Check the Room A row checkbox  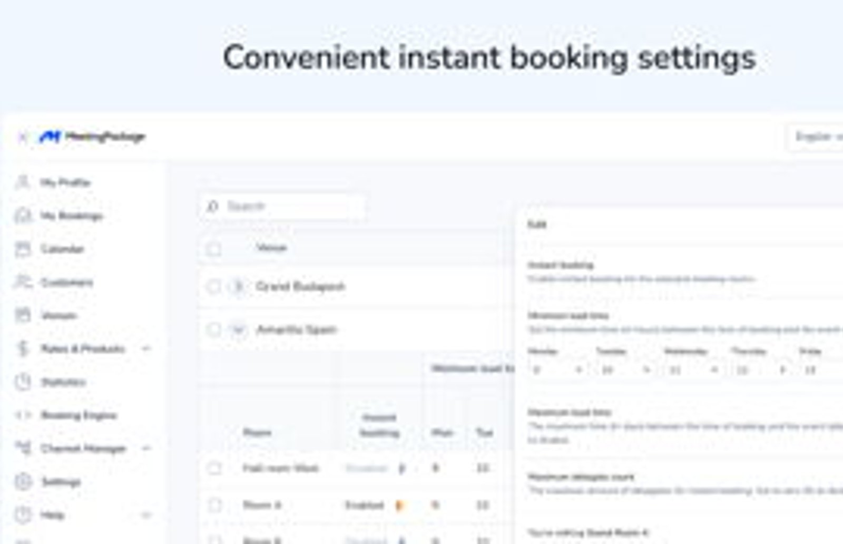click(x=214, y=505)
